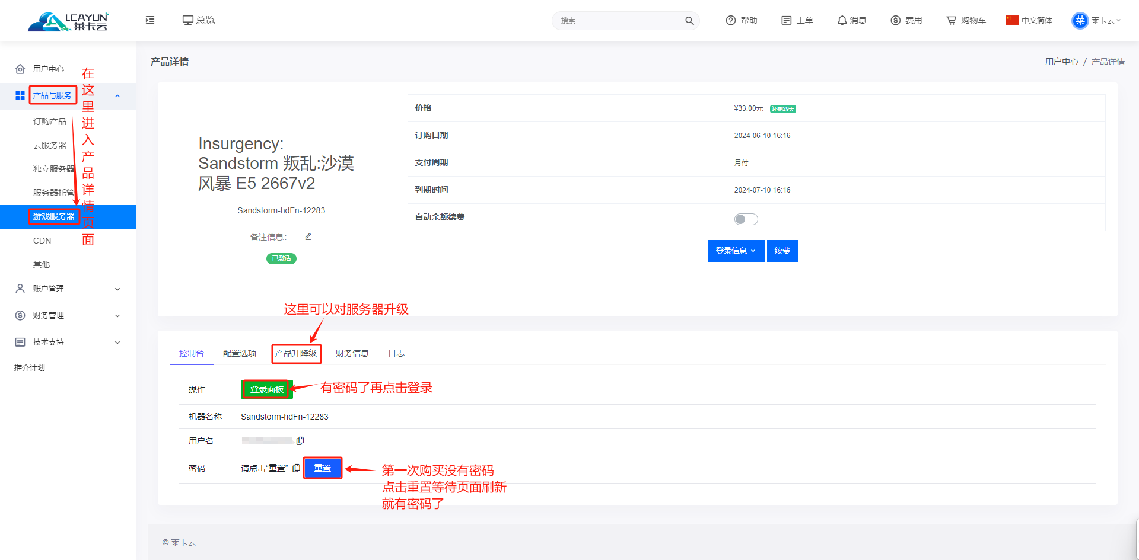Switch to 控制台 tab
The height and width of the screenshot is (560, 1139).
(192, 353)
